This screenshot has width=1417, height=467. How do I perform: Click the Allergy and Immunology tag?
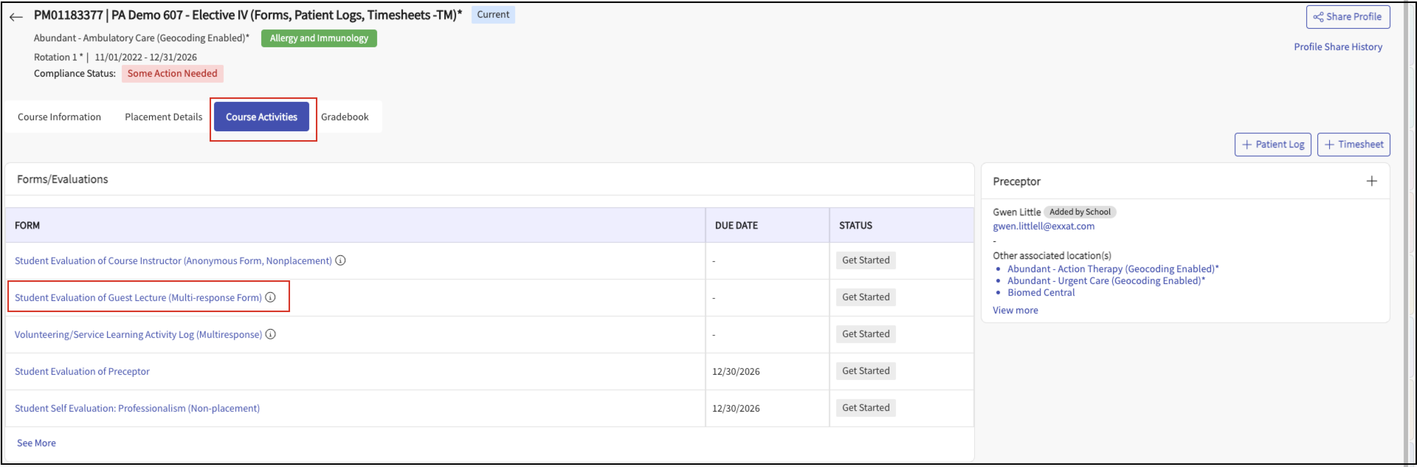318,38
